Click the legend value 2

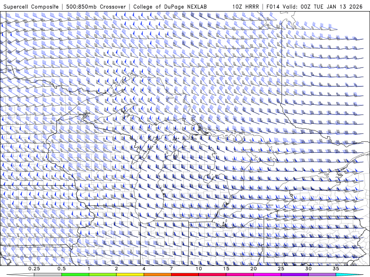(x=117, y=269)
